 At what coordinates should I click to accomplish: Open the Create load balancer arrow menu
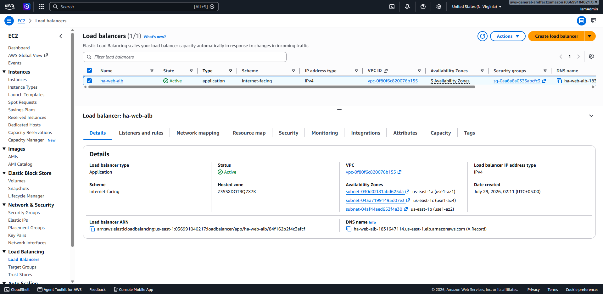point(590,36)
